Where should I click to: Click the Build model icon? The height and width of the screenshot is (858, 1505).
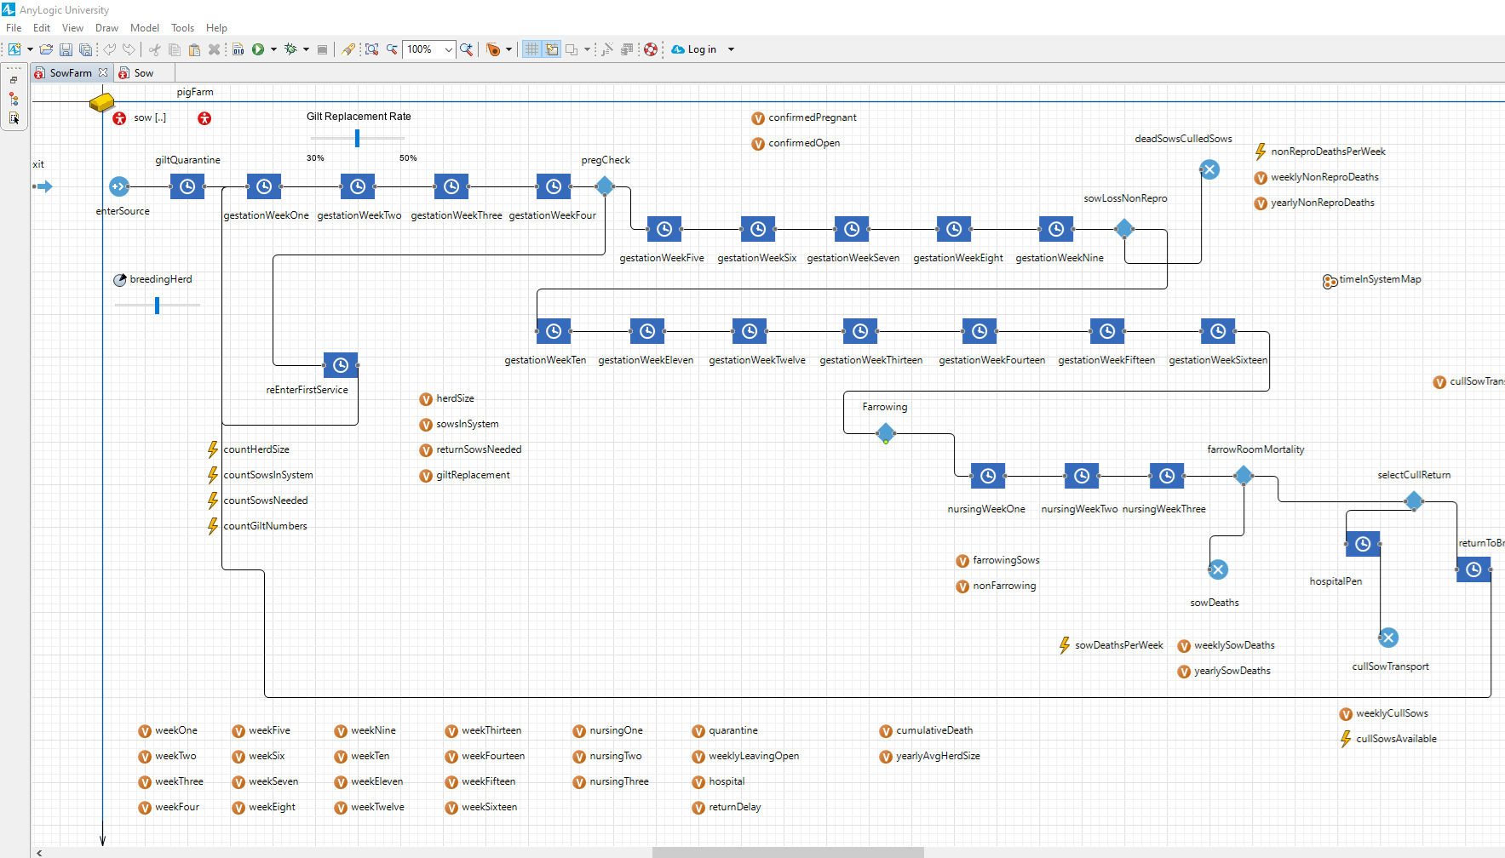[238, 49]
